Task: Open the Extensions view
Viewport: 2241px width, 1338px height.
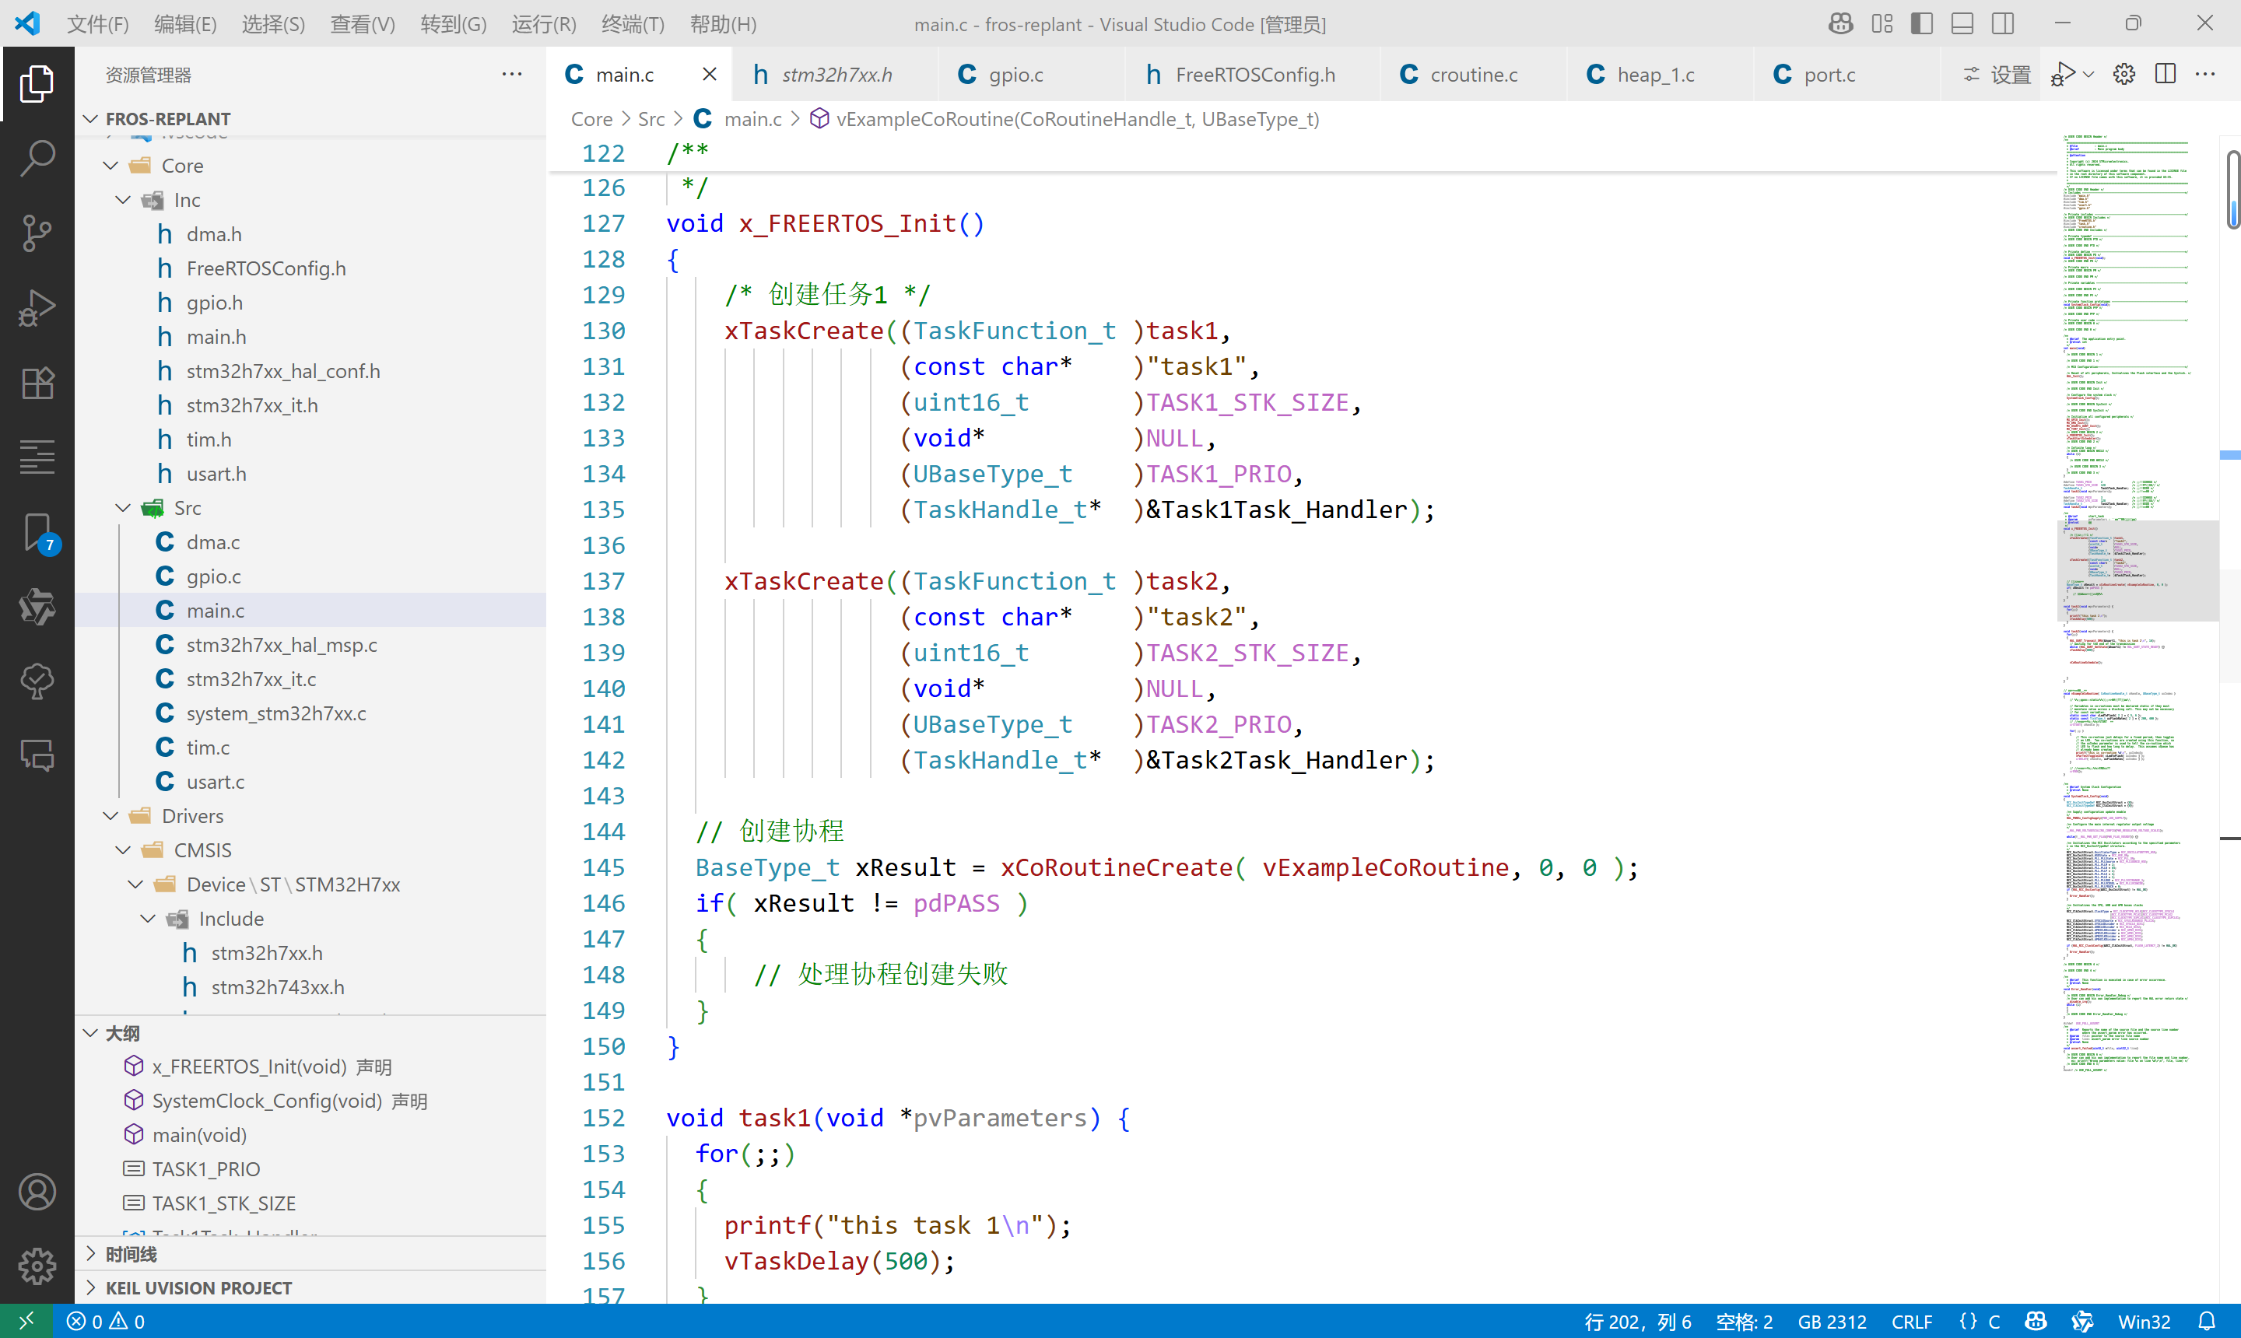Action: pos(37,384)
